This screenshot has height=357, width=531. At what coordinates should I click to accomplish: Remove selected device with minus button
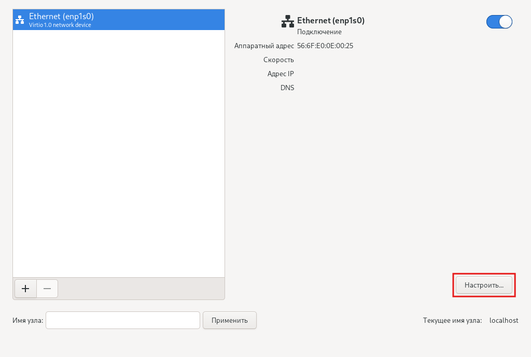point(47,289)
